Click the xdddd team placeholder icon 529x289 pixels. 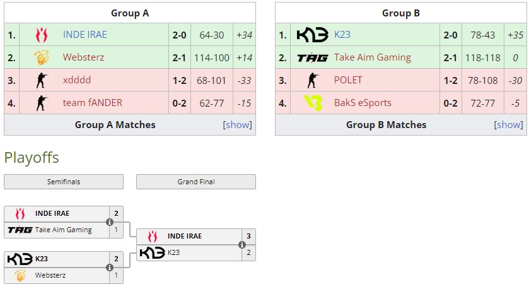[41, 80]
